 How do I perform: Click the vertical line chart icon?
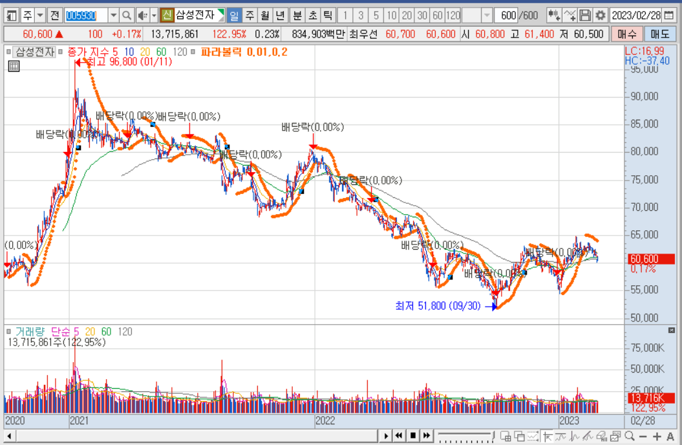click(x=575, y=436)
